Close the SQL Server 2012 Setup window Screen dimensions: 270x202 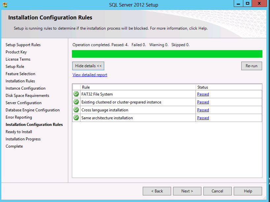(259, 3)
